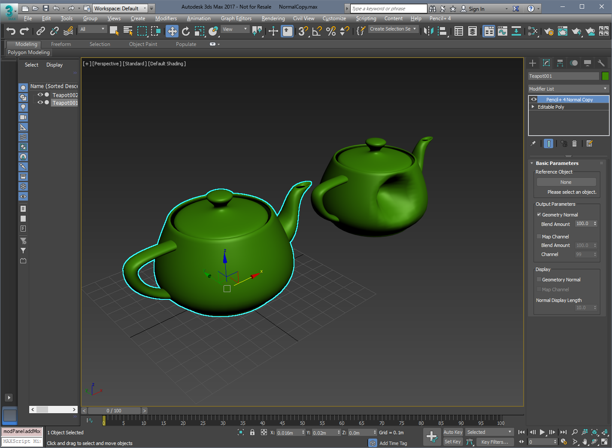The image size is (612, 448).
Task: Expand the Editable Poly modifier entry
Action: point(533,107)
